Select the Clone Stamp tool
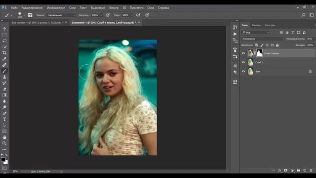This screenshot has width=316, height=178. 4,77
